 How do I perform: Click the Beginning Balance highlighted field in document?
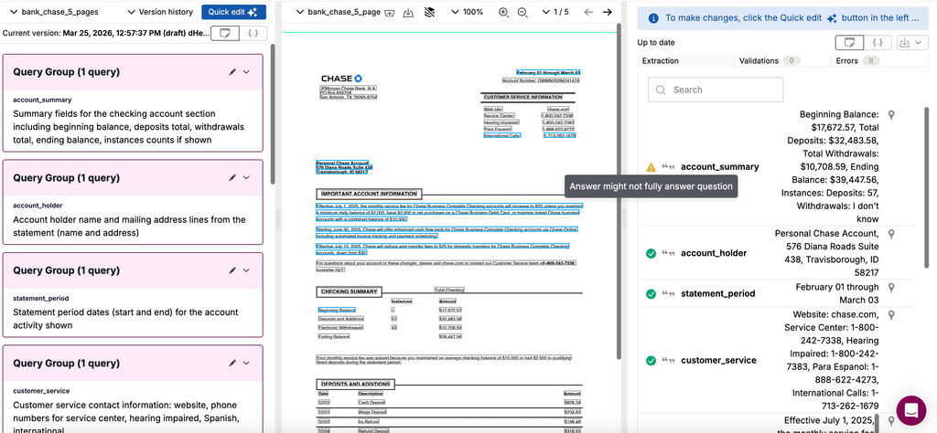click(x=337, y=311)
